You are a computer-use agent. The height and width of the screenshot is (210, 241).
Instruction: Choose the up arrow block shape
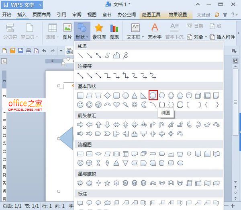(98, 125)
